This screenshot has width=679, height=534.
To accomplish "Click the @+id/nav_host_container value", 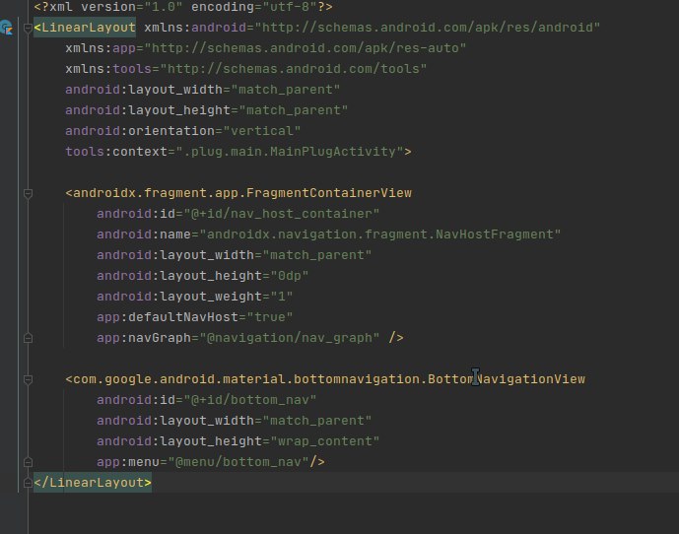I will 282,214.
